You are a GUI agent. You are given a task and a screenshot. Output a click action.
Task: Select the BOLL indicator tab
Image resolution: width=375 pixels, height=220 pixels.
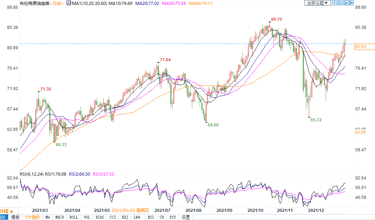(74, 217)
